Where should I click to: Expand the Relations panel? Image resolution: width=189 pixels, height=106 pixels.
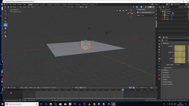click(165, 70)
